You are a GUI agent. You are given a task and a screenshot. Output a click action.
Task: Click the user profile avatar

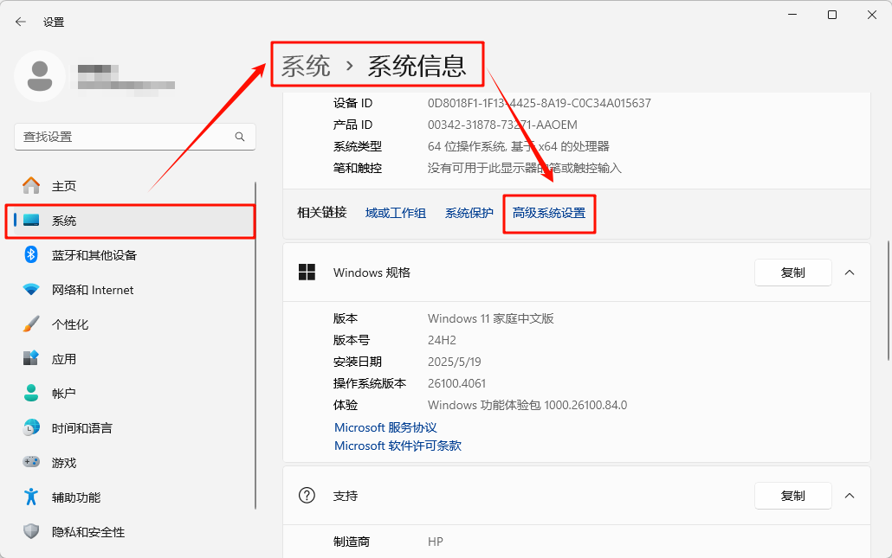coord(40,76)
